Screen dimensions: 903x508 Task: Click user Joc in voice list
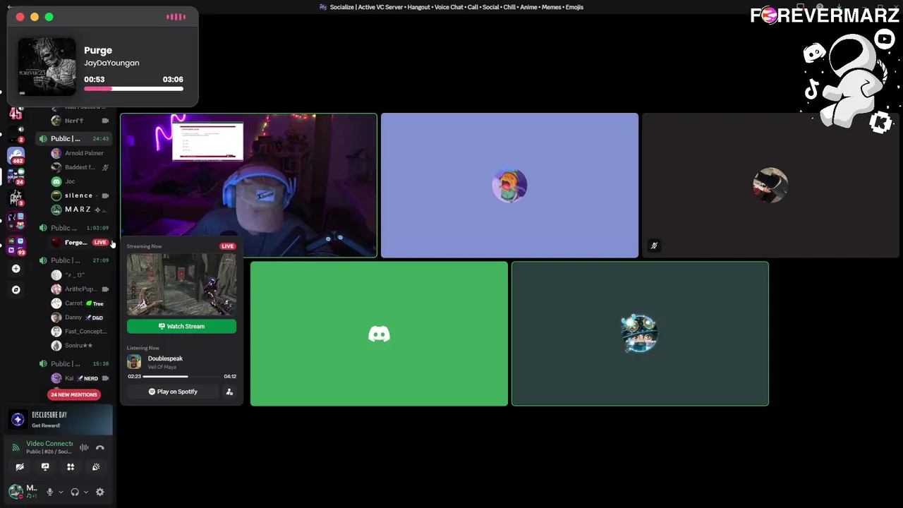click(x=80, y=181)
